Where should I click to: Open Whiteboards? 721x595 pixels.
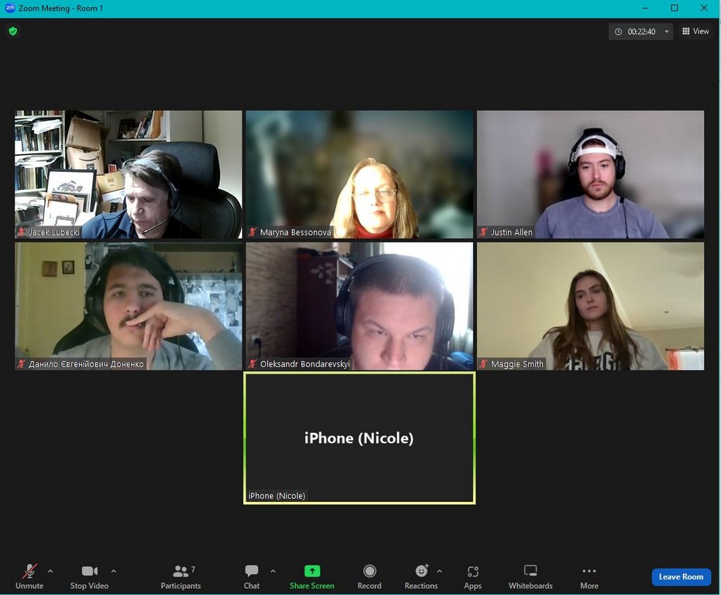[x=530, y=576]
